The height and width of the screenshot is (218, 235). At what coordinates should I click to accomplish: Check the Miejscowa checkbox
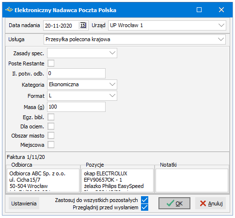[x=51, y=145]
